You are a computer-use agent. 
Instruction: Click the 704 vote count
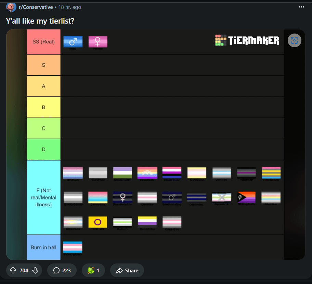click(24, 270)
